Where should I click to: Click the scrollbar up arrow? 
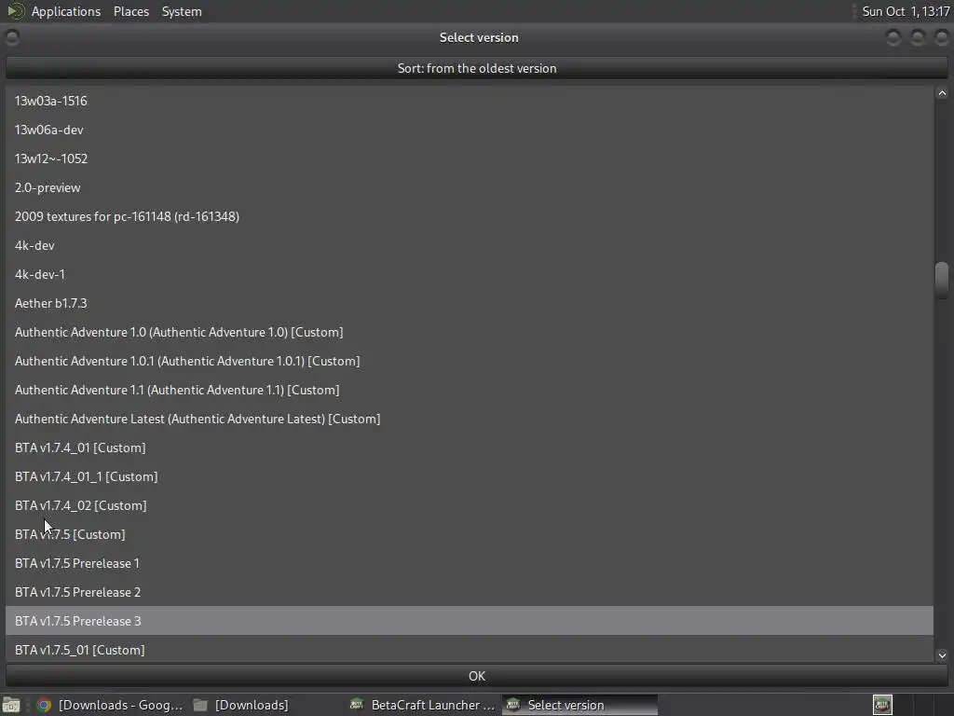click(942, 93)
